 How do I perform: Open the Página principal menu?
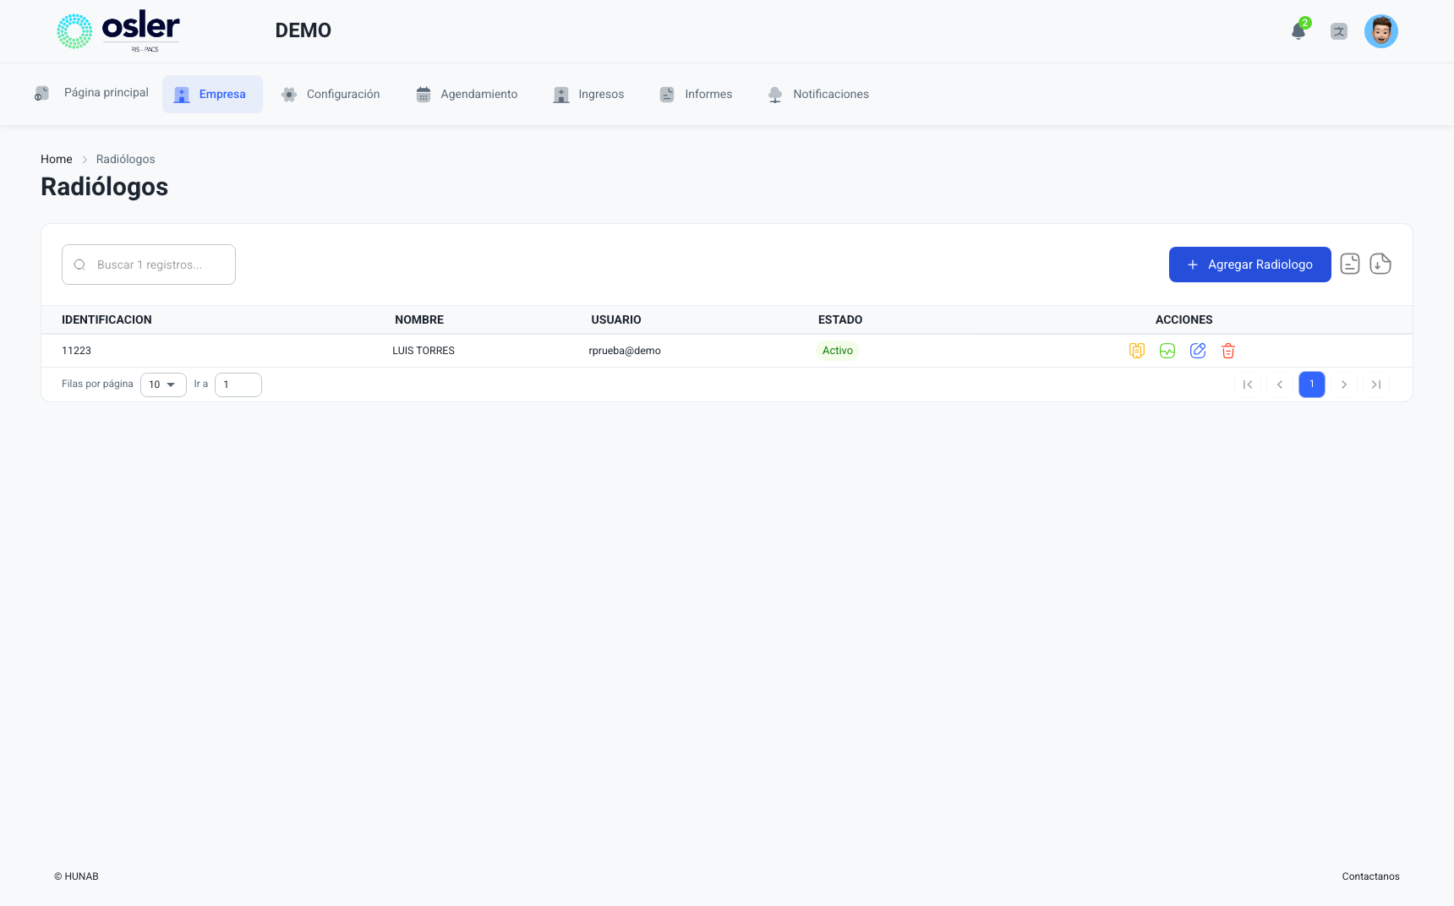click(91, 93)
